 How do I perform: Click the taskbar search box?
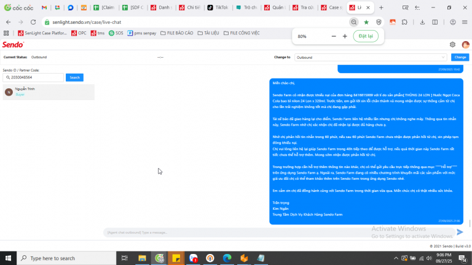66,258
